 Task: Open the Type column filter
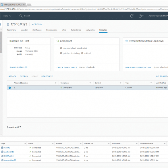tap(151, 83)
